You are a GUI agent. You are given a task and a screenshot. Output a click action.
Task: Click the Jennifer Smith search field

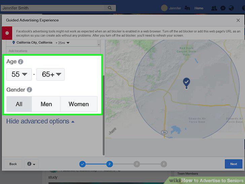coord(53,8)
